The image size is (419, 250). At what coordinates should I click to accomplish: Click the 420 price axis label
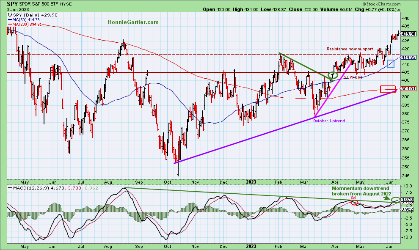[x=405, y=49]
